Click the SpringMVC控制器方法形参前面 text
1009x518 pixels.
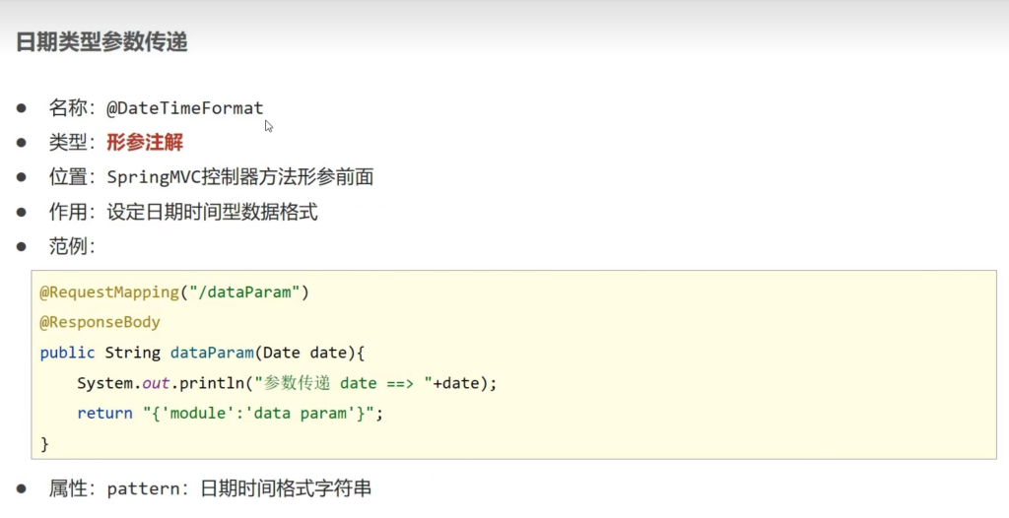coord(240,177)
